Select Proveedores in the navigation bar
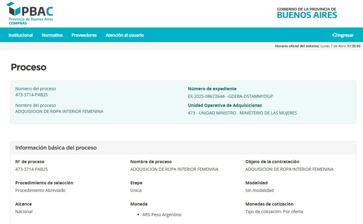Screen dimensions: 363x224 tap(84, 35)
